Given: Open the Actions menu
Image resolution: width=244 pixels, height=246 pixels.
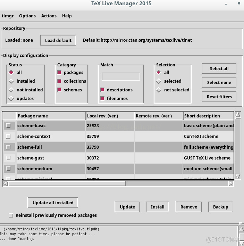Looking at the screenshot, I should [49, 16].
